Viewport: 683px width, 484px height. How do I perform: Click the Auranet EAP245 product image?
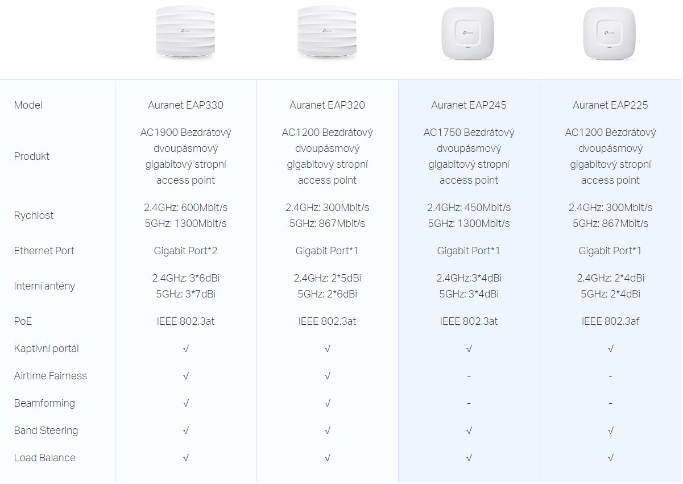(469, 36)
